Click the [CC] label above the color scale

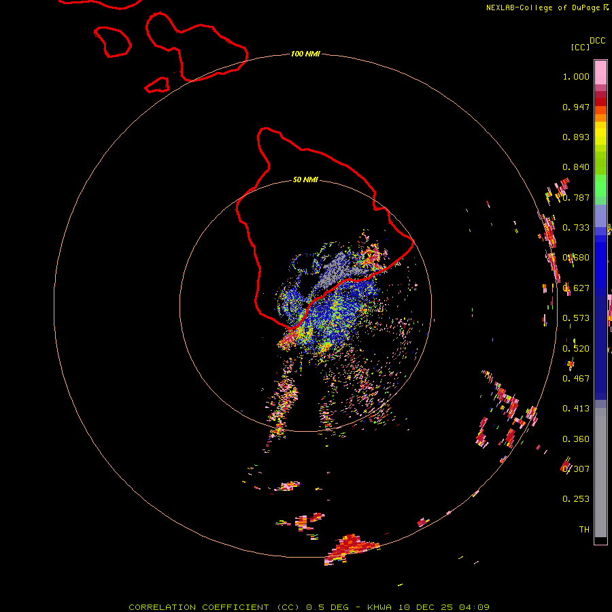pos(580,47)
